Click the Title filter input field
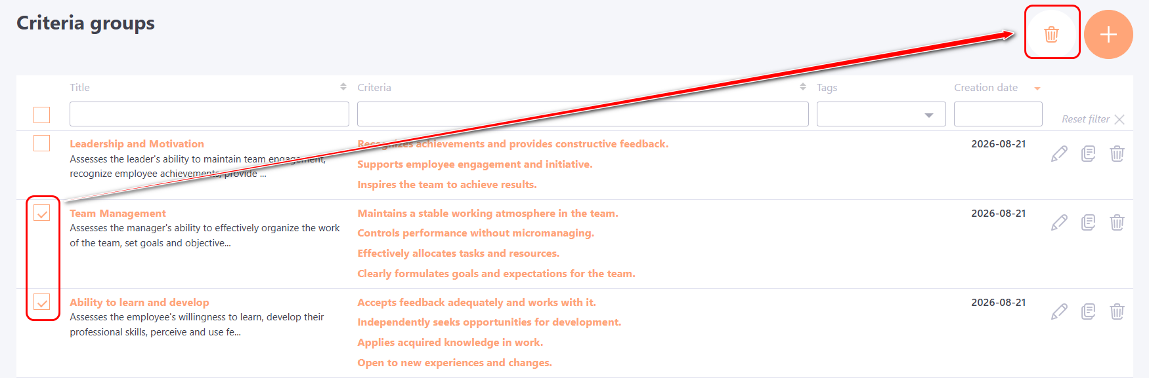1149x378 pixels. tap(209, 114)
